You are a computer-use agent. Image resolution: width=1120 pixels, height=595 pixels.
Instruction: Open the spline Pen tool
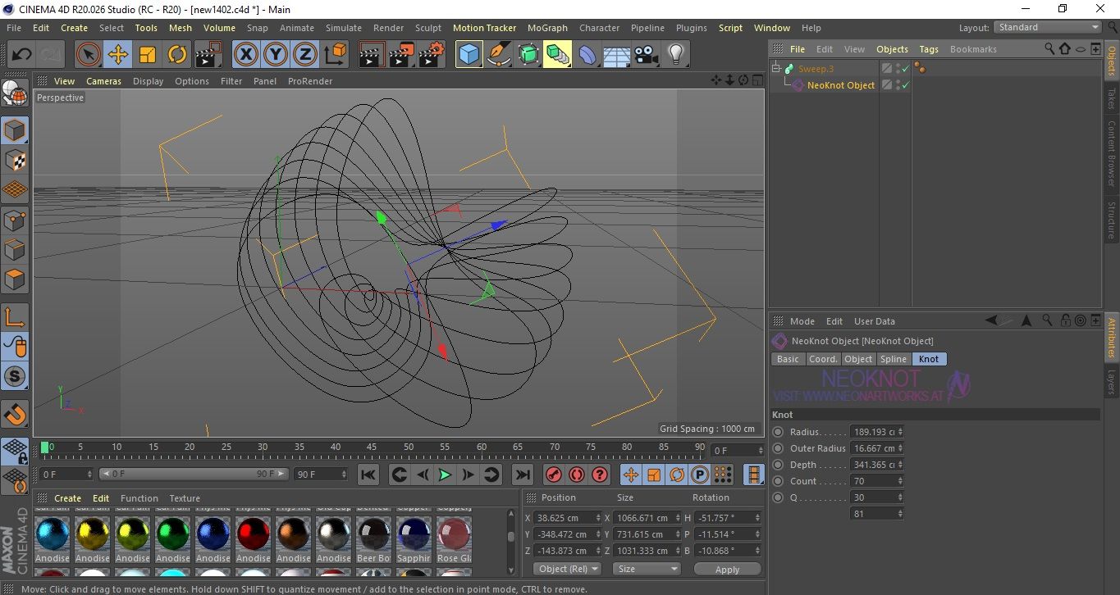[499, 55]
